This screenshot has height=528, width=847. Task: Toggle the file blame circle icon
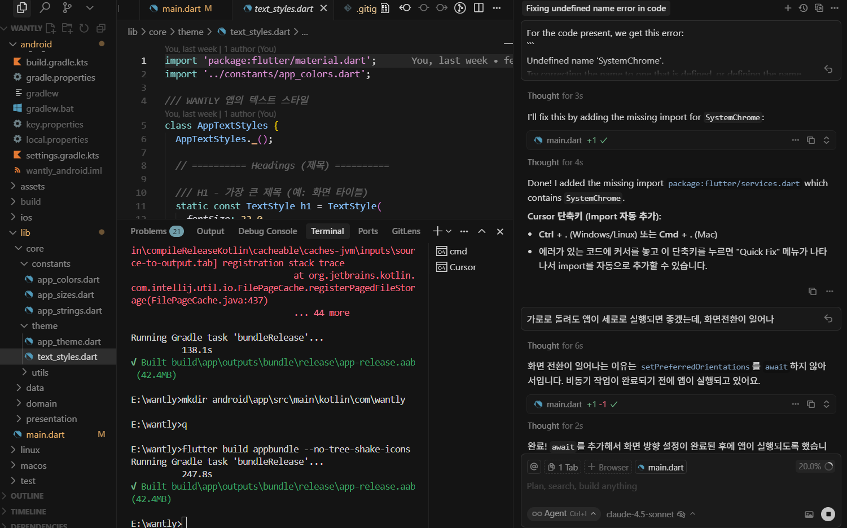pyautogui.click(x=423, y=8)
